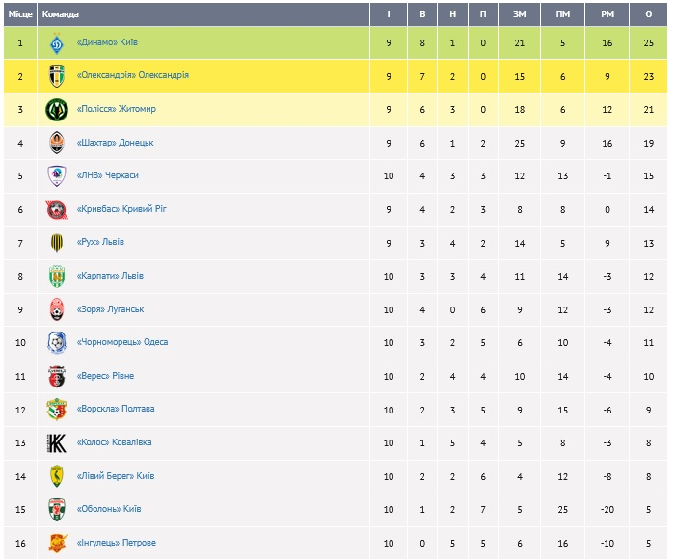The width and height of the screenshot is (674, 560).
Task: Open the «Лівий Берег» Київ team link
Action: coord(115,476)
